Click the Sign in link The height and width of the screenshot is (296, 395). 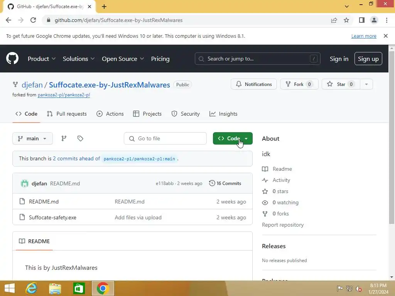point(339,59)
